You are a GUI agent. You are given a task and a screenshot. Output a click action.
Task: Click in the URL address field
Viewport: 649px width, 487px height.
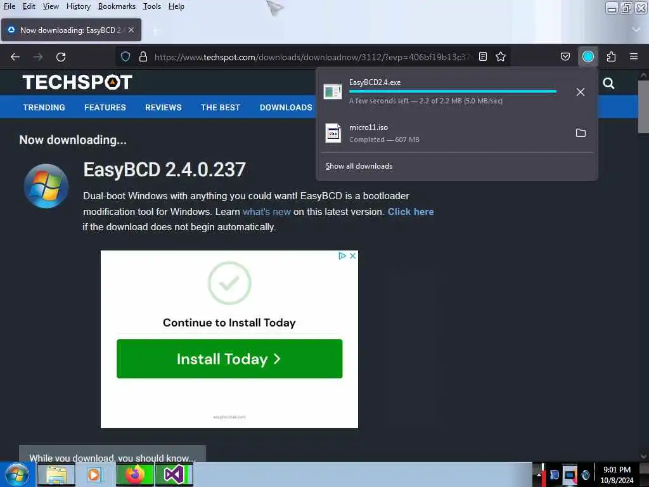pos(312,56)
